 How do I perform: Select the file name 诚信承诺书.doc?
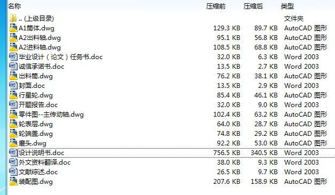point(42,67)
